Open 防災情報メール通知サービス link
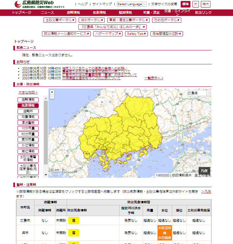 pos(66,34)
